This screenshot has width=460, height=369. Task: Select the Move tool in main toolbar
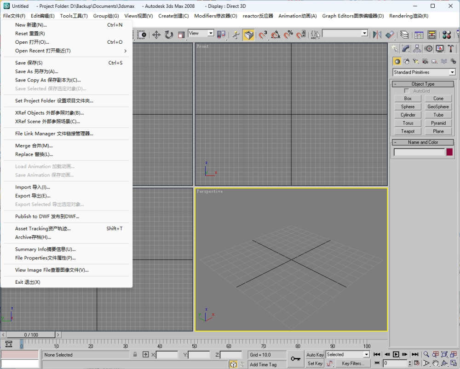click(156, 35)
